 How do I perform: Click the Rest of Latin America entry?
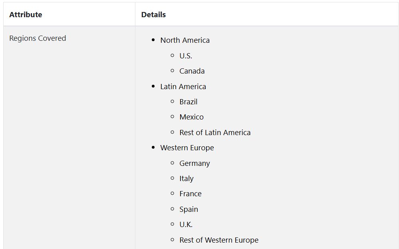pos(215,133)
